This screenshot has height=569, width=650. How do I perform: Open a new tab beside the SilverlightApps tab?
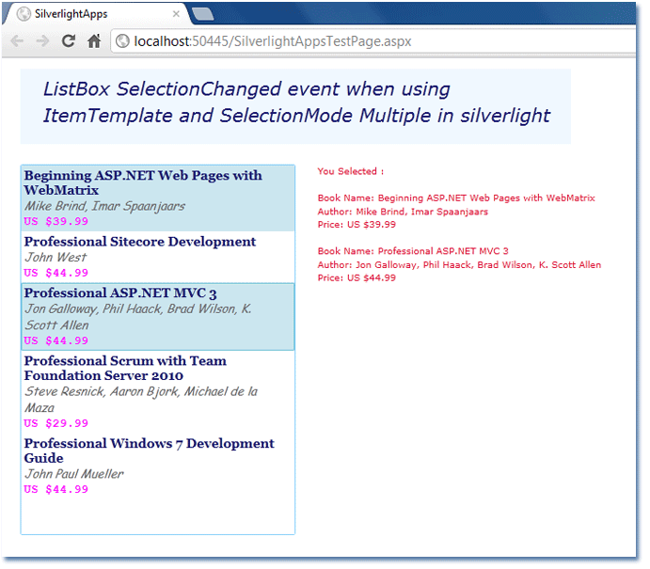tap(203, 14)
